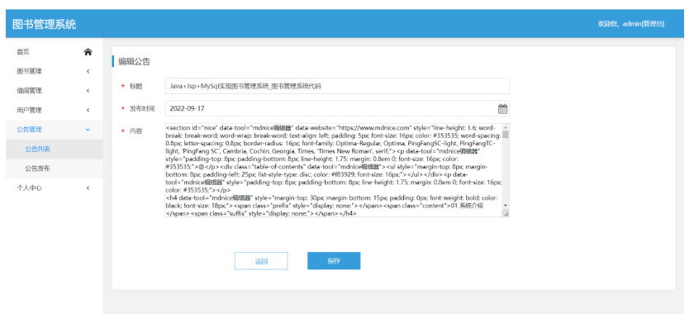Click the home icon beside 首页
Viewport: 694px width, 314px height.
88,52
